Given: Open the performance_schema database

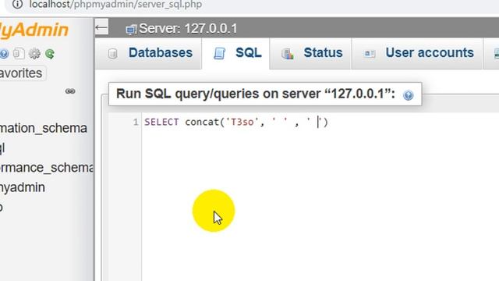Looking at the screenshot, I should pos(47,168).
